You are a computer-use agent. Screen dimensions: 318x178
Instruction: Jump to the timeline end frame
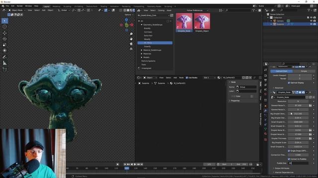tap(142, 164)
